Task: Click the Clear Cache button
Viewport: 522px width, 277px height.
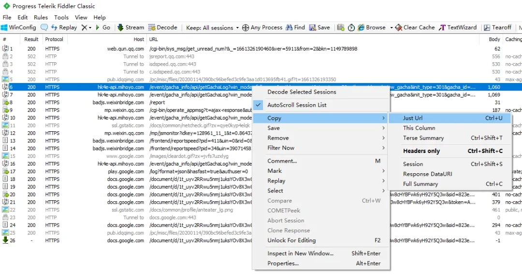Action: pos(415,28)
